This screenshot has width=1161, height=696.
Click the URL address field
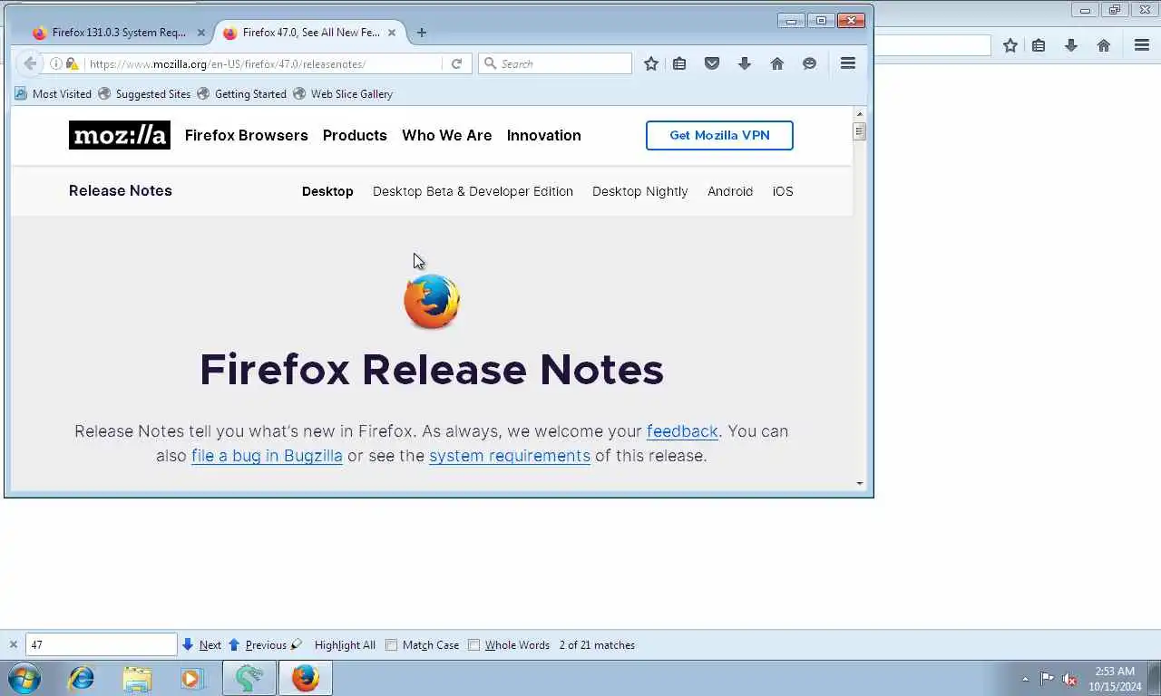(263, 63)
